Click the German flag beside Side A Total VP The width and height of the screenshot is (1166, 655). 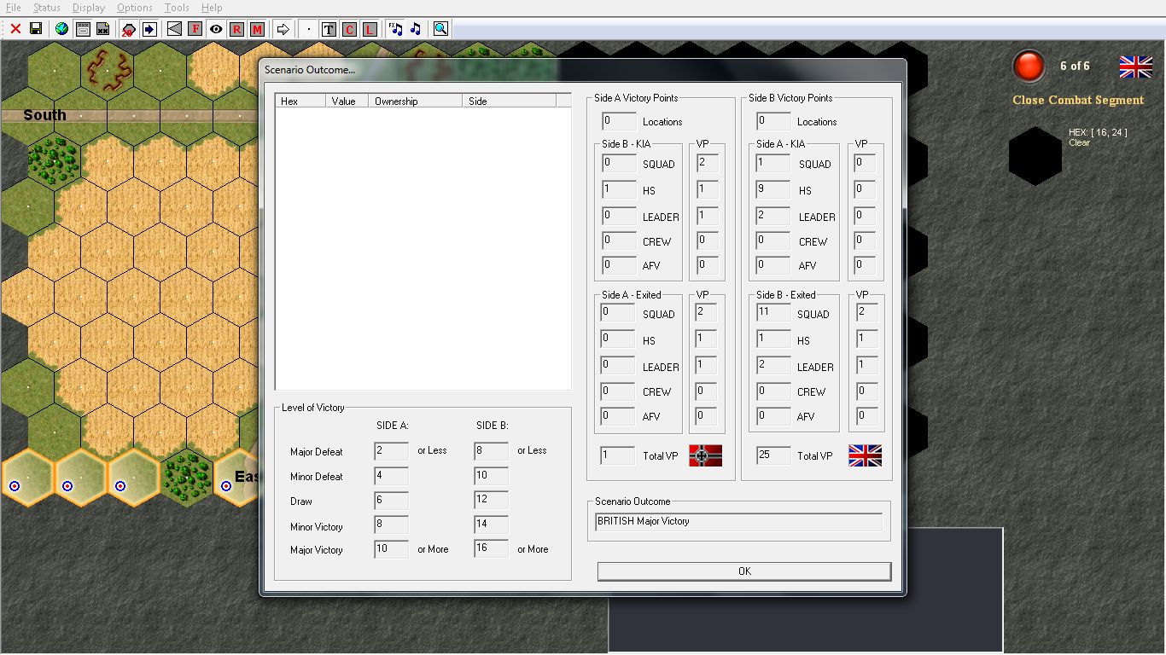(x=705, y=455)
